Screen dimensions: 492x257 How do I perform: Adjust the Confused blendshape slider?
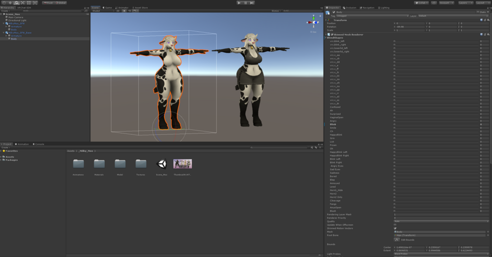pyautogui.click(x=436, y=107)
